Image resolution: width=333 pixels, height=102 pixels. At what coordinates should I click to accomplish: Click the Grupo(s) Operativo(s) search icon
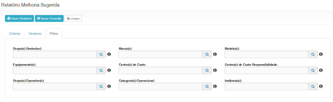(101, 86)
